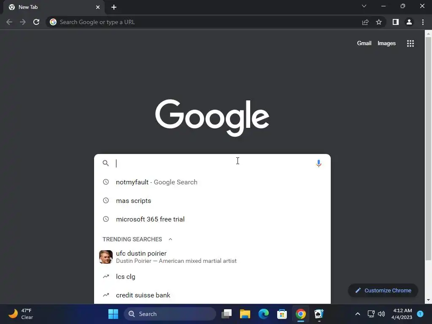The image size is (432, 324).
Task: Select the New Tab tab
Action: pos(54,7)
